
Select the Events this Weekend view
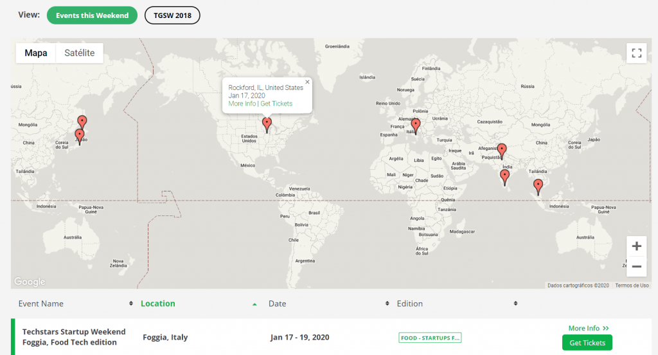point(92,15)
